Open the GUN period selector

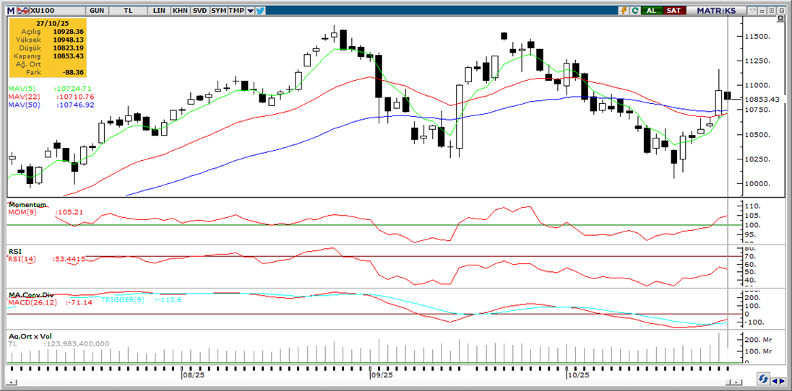coord(96,11)
